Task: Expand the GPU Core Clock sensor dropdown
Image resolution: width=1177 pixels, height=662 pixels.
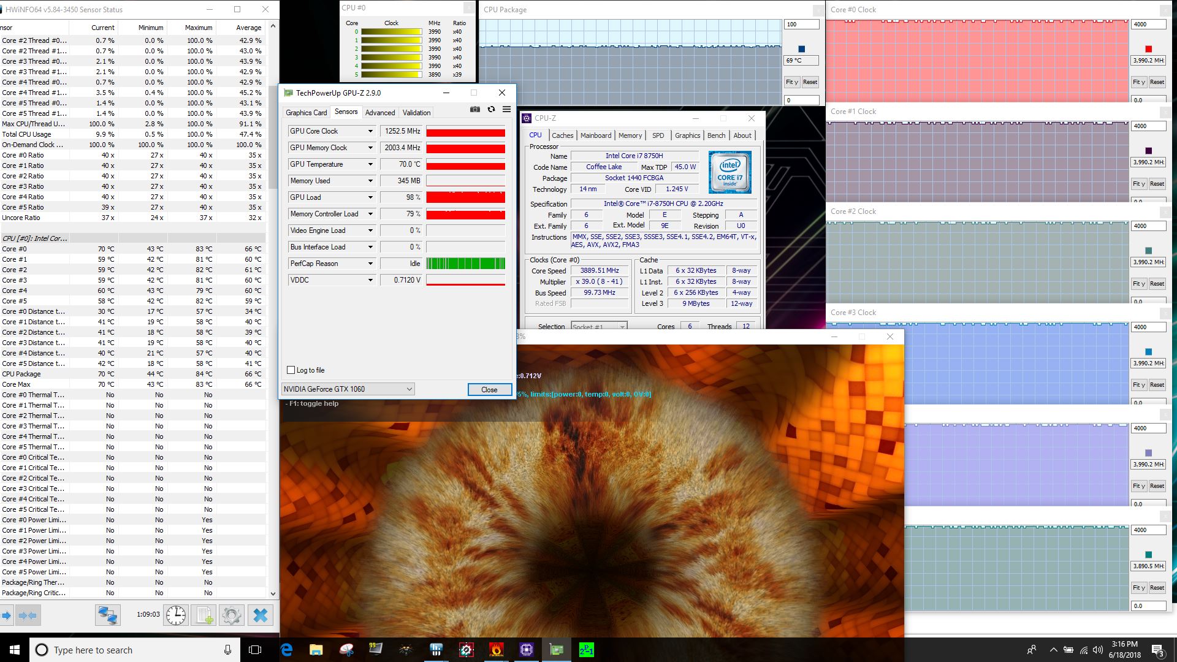Action: [370, 131]
